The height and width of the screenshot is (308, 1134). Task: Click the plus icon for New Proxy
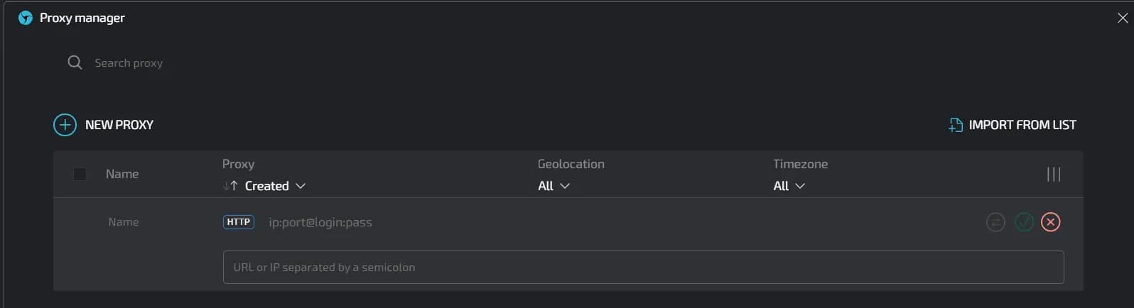tap(65, 125)
